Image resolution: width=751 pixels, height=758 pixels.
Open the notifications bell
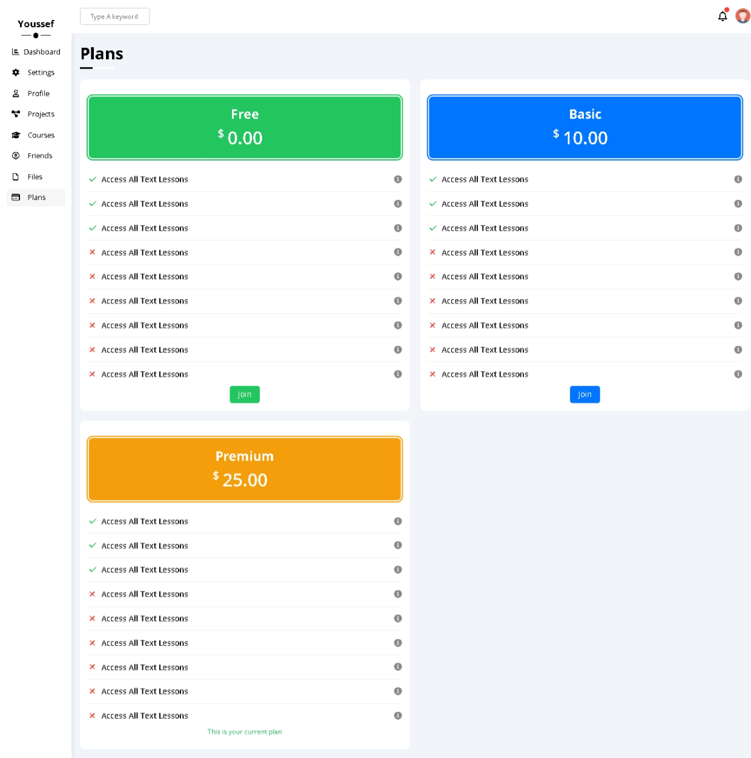[722, 16]
